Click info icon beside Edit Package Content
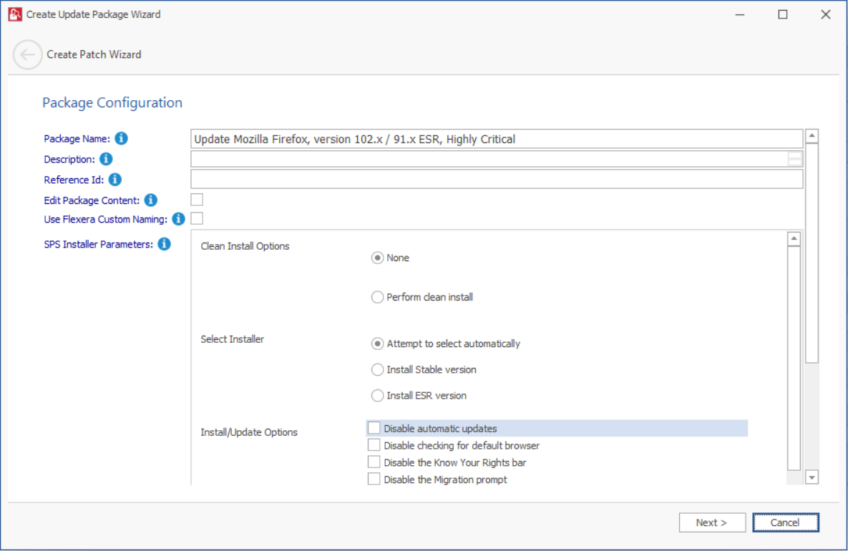 pos(150,200)
